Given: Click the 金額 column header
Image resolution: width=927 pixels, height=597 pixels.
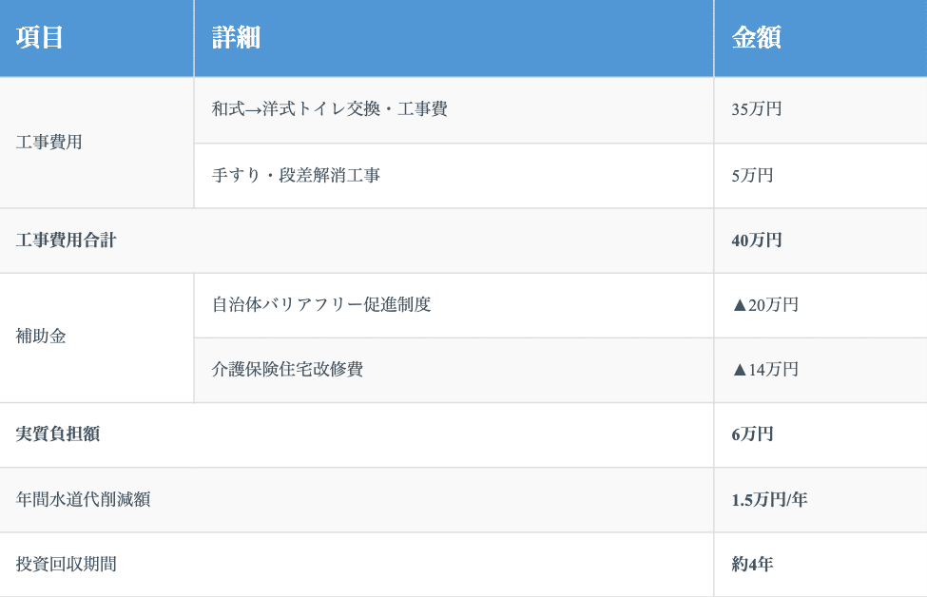Looking at the screenshot, I should click(x=757, y=38).
